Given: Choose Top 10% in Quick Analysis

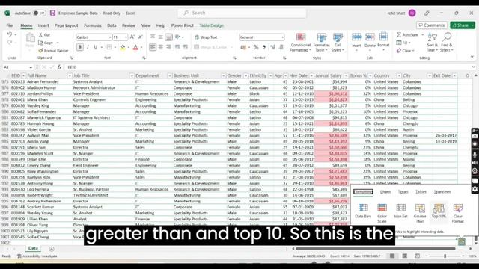Looking at the screenshot, I should pyautogui.click(x=439, y=211).
